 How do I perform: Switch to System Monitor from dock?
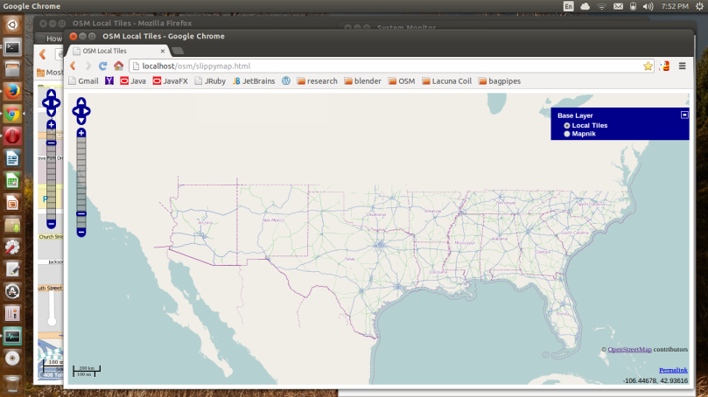(12, 336)
